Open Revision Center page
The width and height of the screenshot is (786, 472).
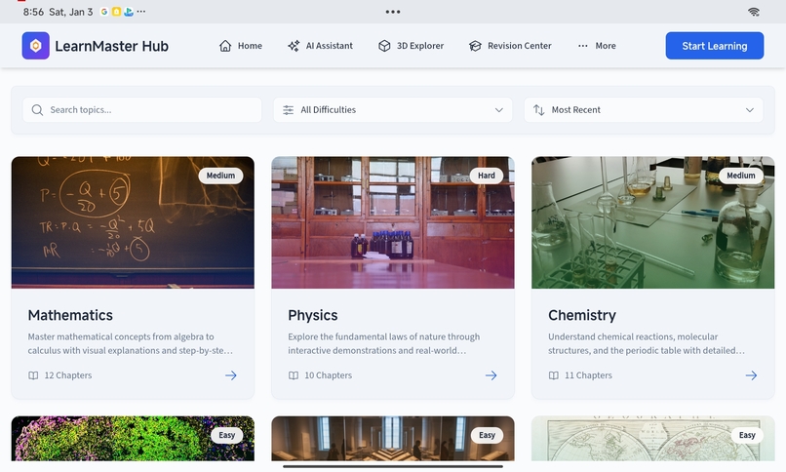(x=510, y=46)
